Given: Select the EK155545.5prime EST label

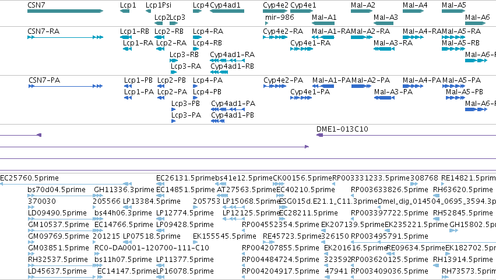Looking at the screenshot, I should 224,237.
